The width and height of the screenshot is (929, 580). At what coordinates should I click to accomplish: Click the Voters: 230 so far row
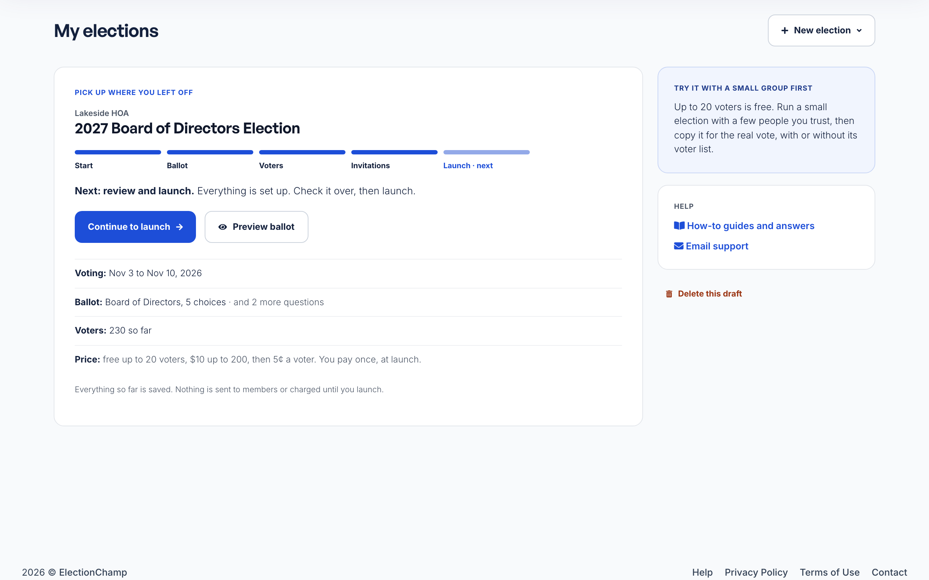point(348,331)
